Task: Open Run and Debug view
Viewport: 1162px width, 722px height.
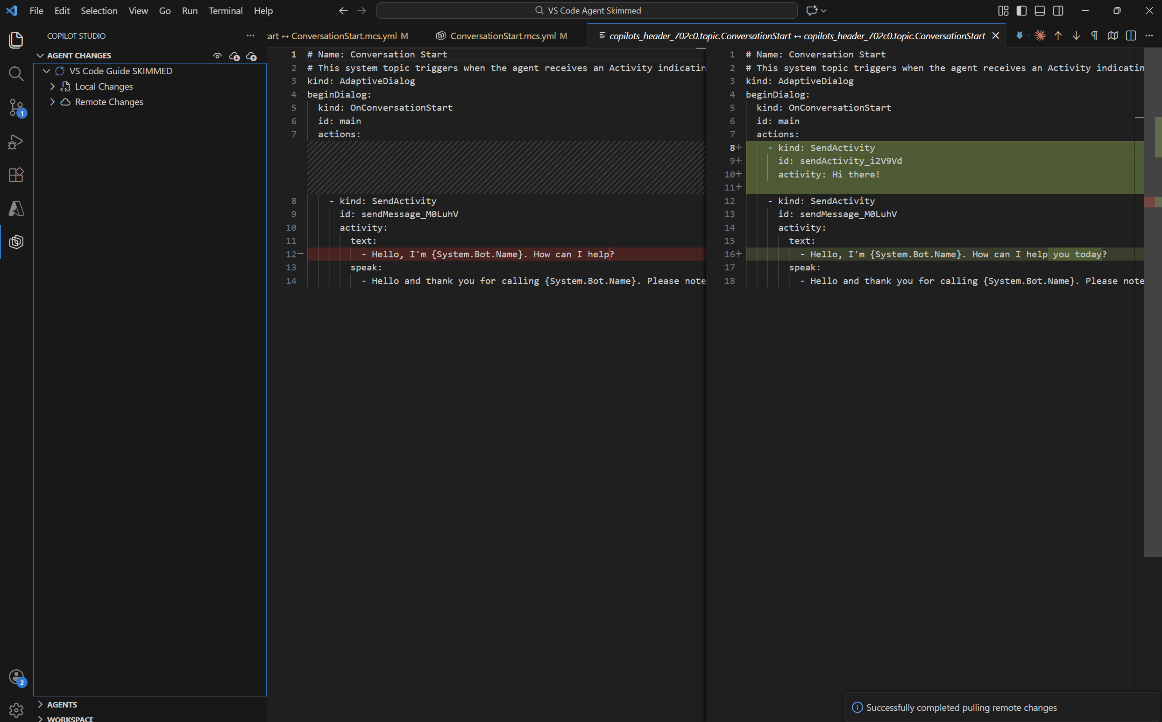Action: [16, 142]
